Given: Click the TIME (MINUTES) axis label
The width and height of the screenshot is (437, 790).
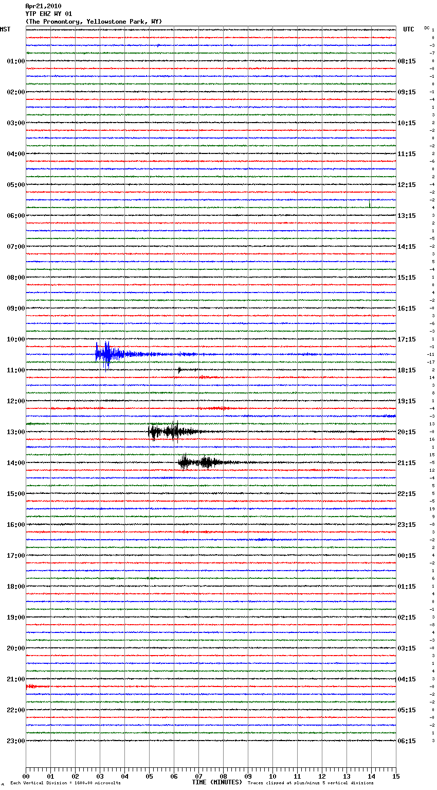Looking at the screenshot, I should (x=216, y=782).
